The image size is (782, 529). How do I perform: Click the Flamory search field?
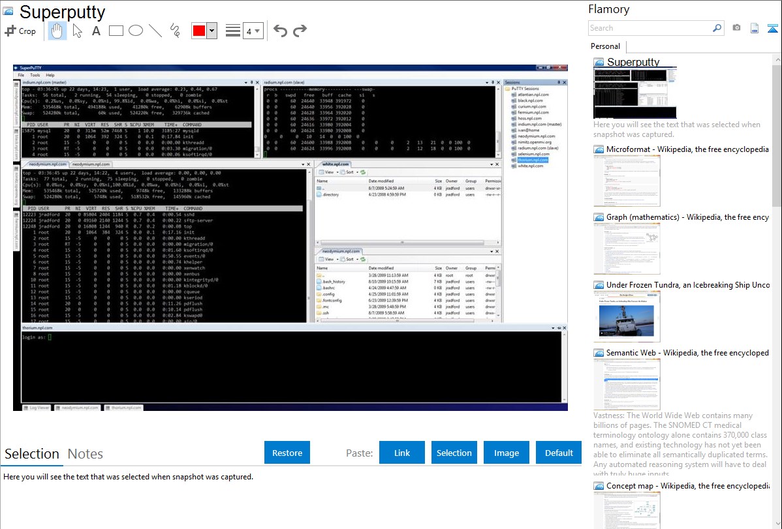pos(650,28)
